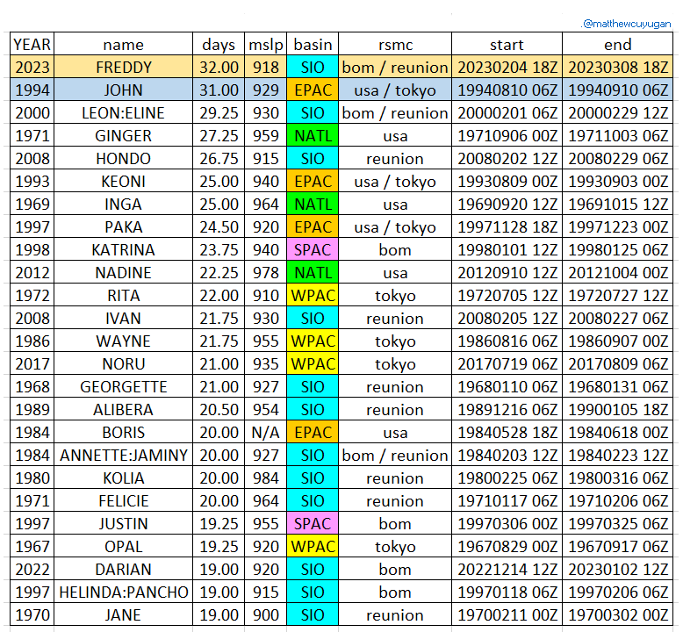This screenshot has height=632, width=683.
Task: Click the cyan SIO cell for HONDO
Action: (x=313, y=159)
